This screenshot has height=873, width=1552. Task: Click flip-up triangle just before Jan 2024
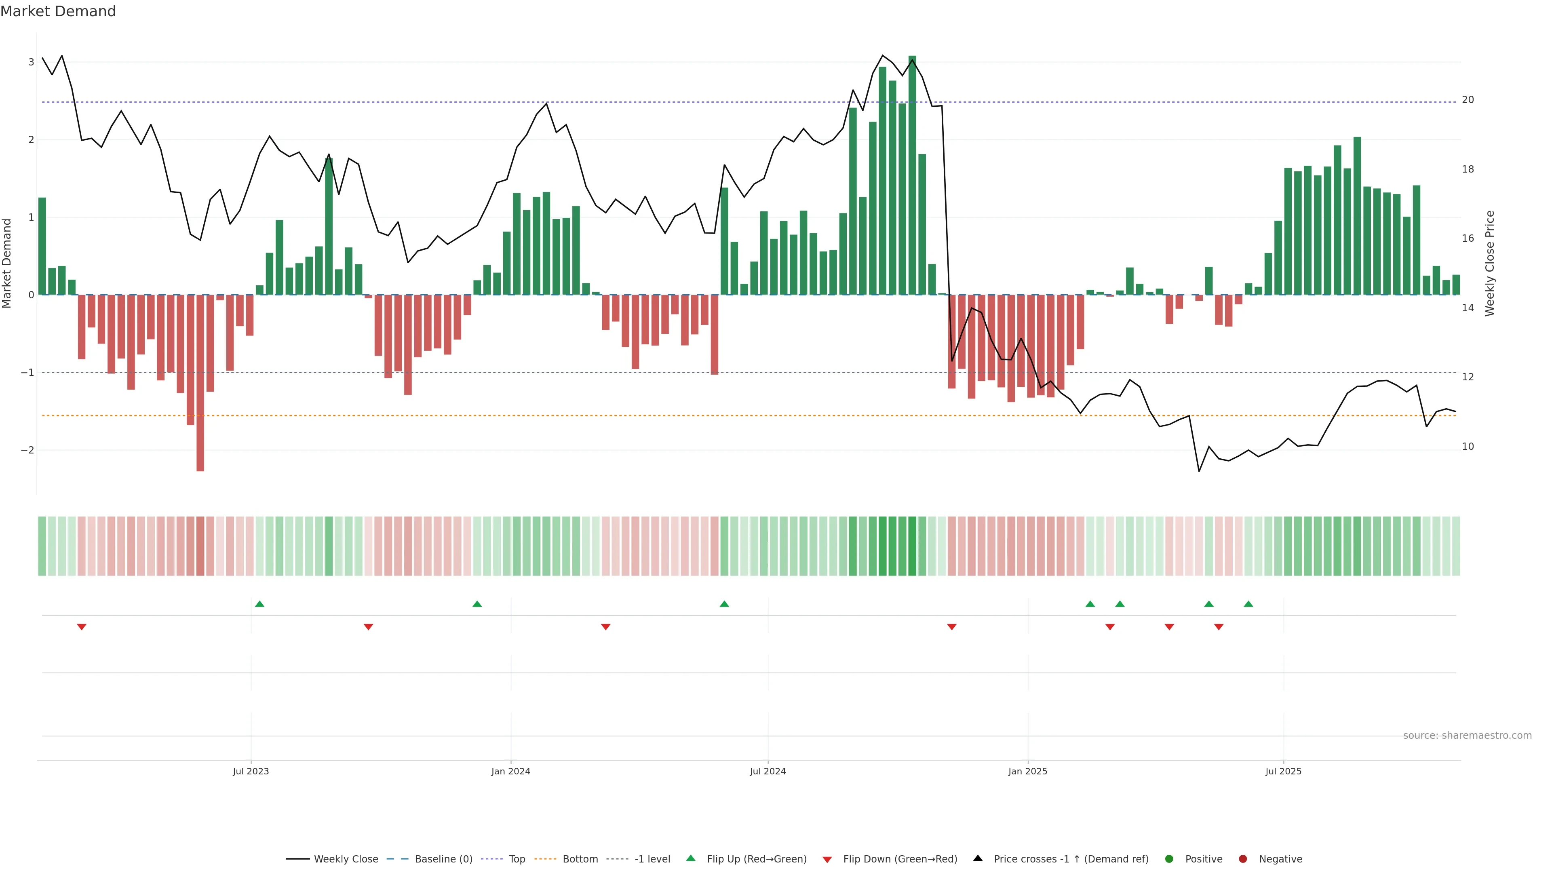pyautogui.click(x=477, y=604)
